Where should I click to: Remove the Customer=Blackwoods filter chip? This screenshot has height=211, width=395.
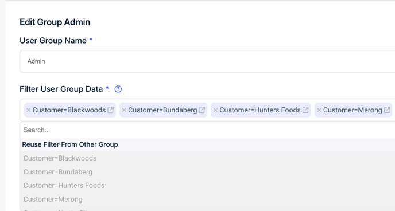[x=29, y=110]
